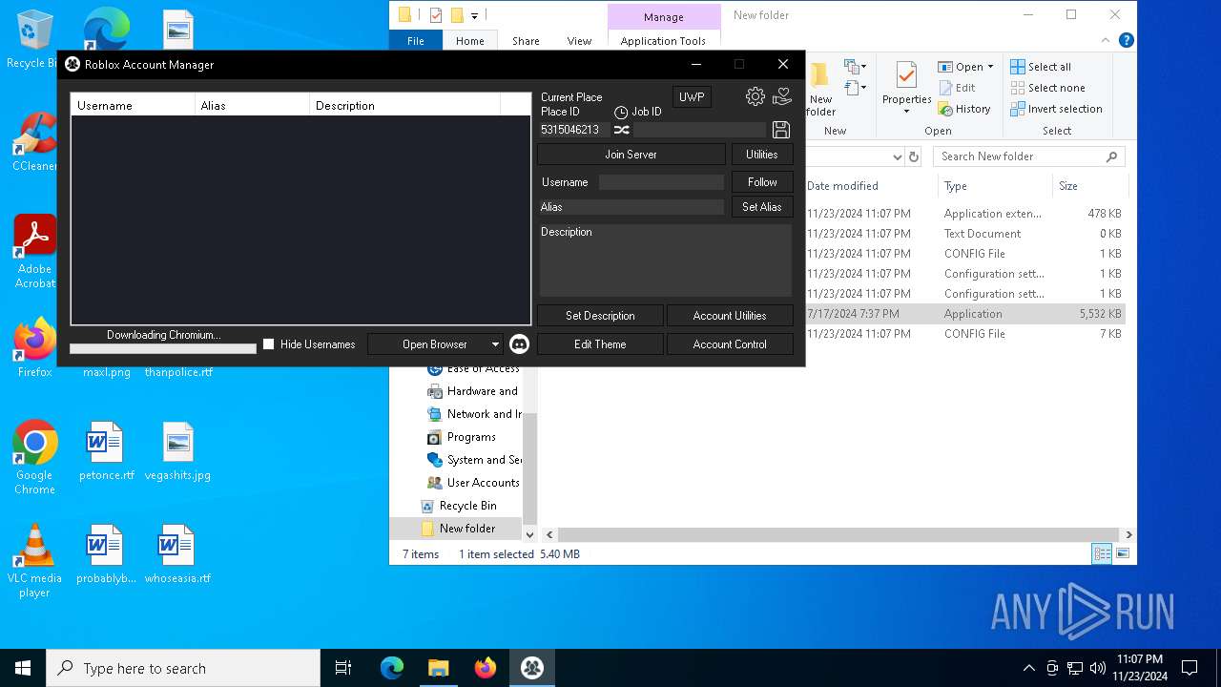Open the VLC media player shortcut
Screen dimensions: 1221x687
34,560
